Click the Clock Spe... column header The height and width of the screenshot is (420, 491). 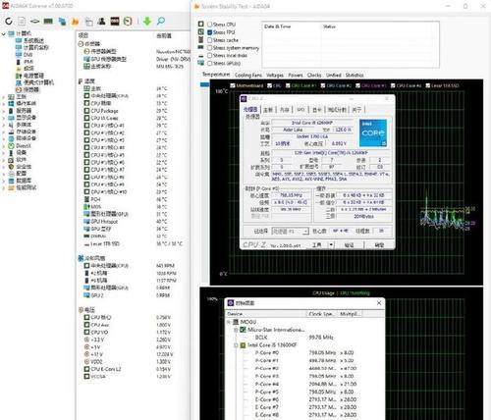coord(322,314)
